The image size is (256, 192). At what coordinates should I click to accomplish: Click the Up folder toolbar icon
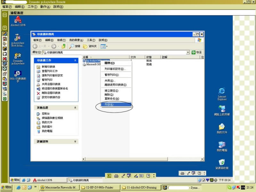[x=64, y=46]
